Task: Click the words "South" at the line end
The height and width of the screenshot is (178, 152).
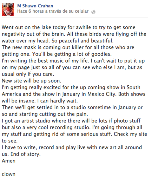Action: 133,87
